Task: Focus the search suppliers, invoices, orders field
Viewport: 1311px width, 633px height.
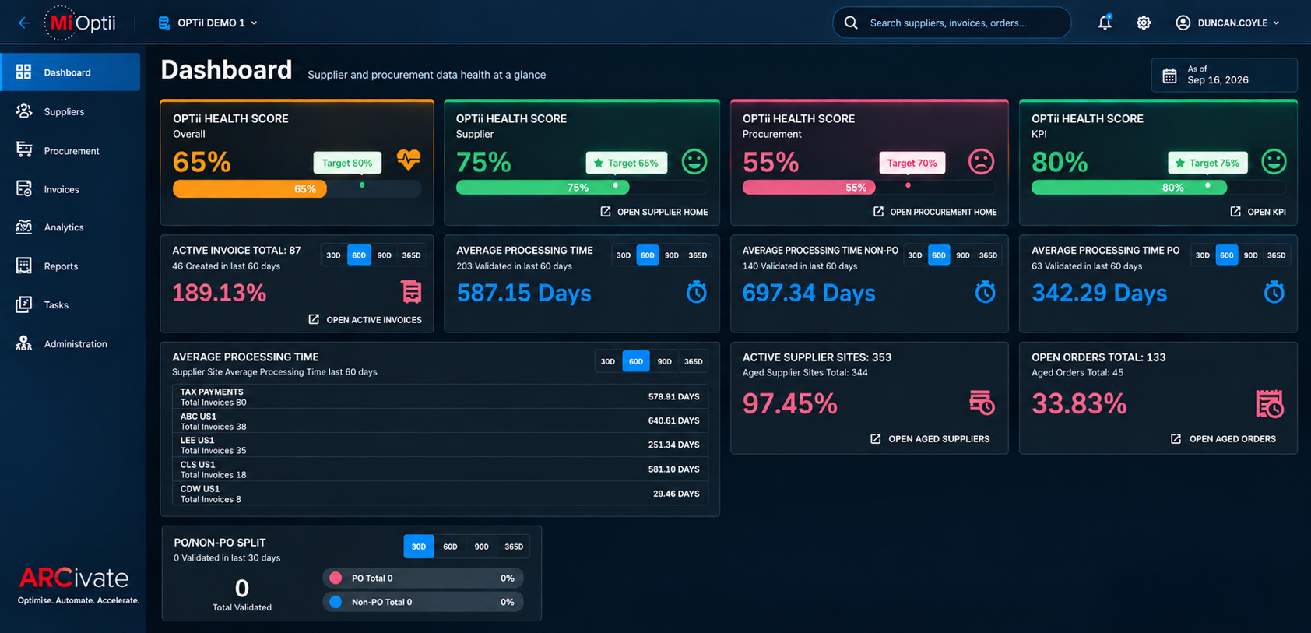Action: pyautogui.click(x=951, y=23)
